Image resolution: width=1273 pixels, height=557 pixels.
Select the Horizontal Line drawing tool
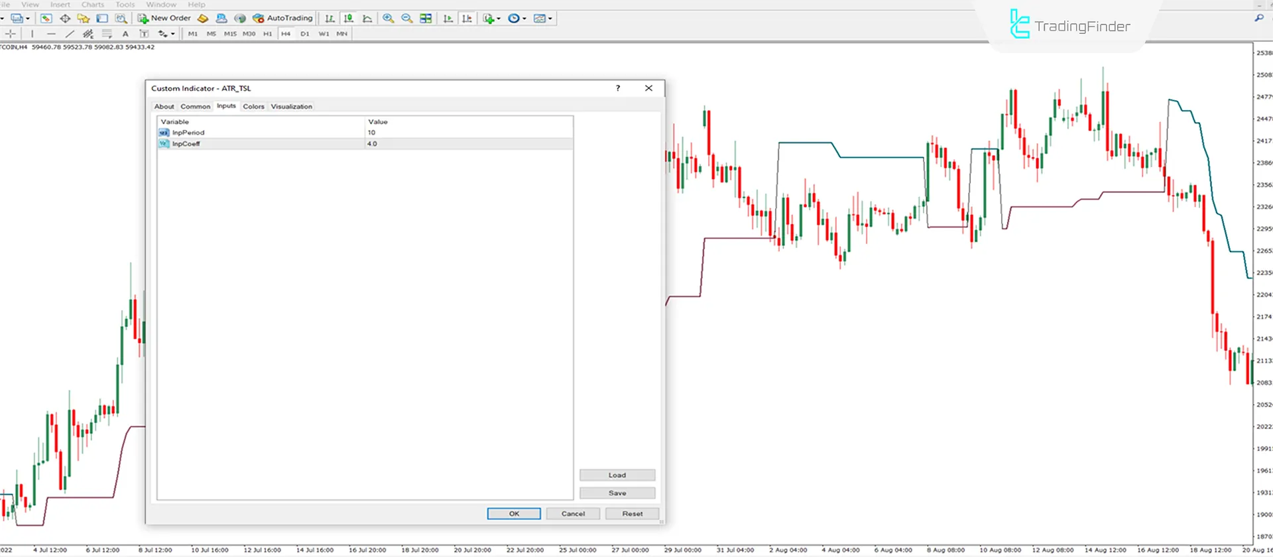[51, 34]
